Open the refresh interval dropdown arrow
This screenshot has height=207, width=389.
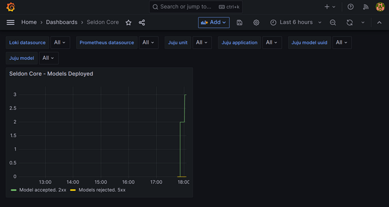[x=363, y=23]
